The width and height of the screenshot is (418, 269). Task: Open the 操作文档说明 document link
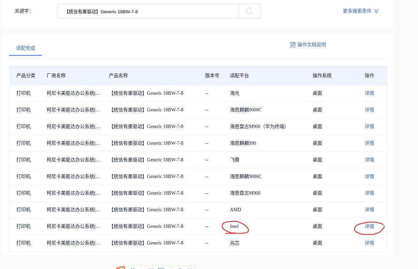308,44
